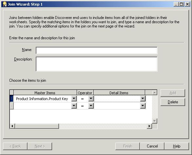192x155 pixels.
Task: Click into the Description text box
Action: [97, 64]
